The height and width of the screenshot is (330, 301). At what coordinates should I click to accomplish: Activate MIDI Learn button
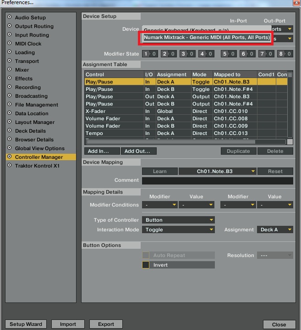click(x=160, y=171)
